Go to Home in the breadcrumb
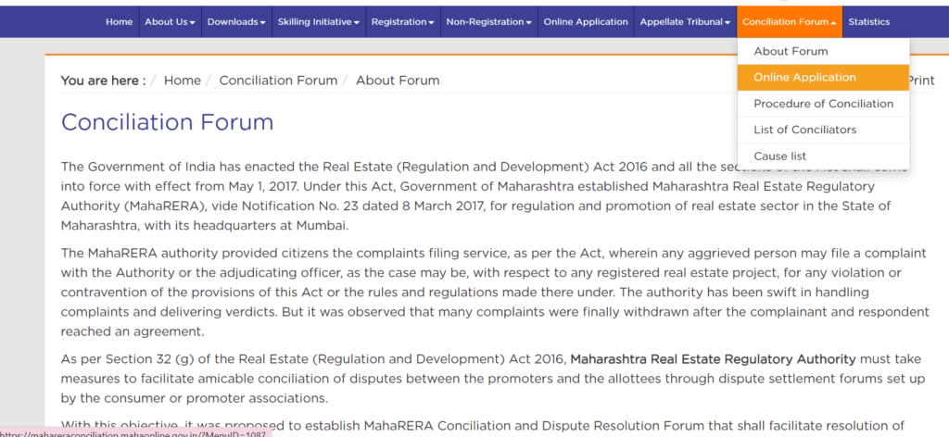Viewport: 949px width, 437px height. pyautogui.click(x=183, y=81)
